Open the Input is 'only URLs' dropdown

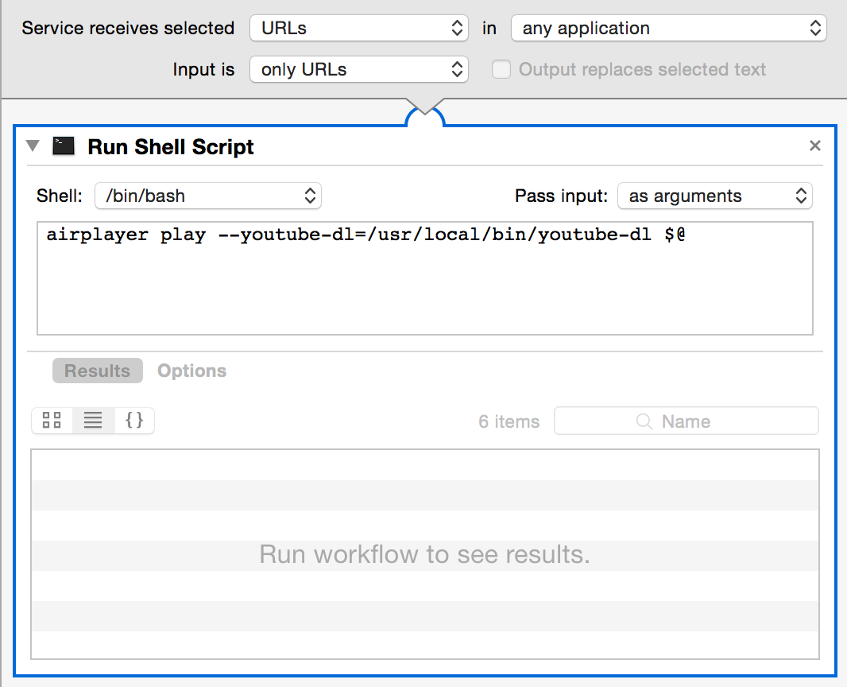tap(358, 70)
